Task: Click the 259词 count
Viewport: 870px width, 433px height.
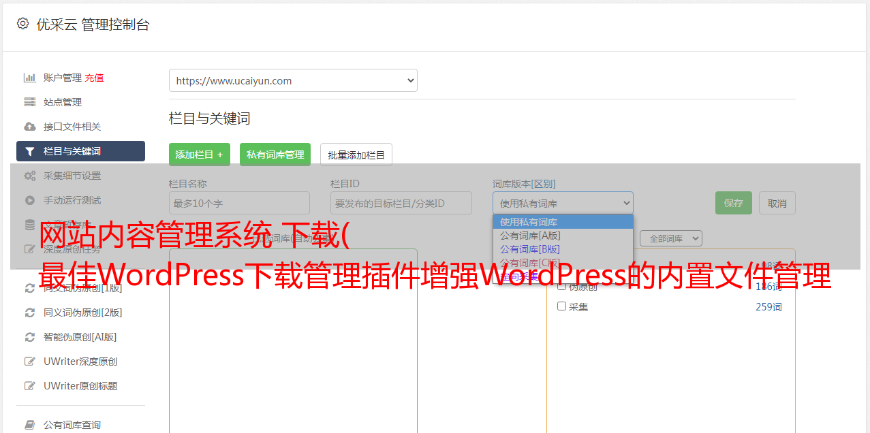Action: tap(768, 307)
